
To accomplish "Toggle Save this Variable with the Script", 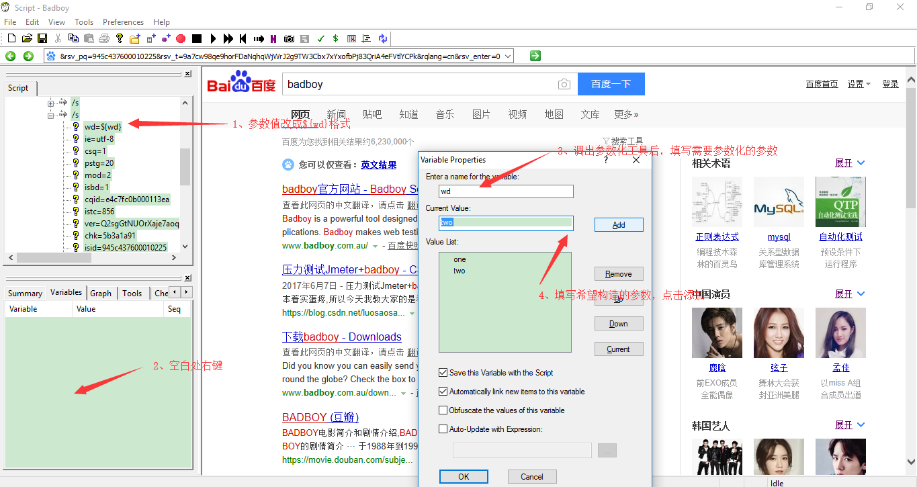I will [x=443, y=373].
